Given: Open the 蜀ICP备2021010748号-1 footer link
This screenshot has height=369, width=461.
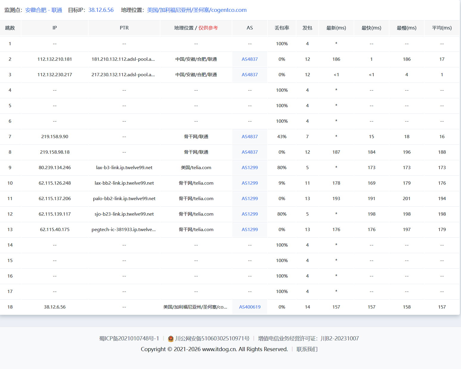Looking at the screenshot, I should tap(129, 339).
